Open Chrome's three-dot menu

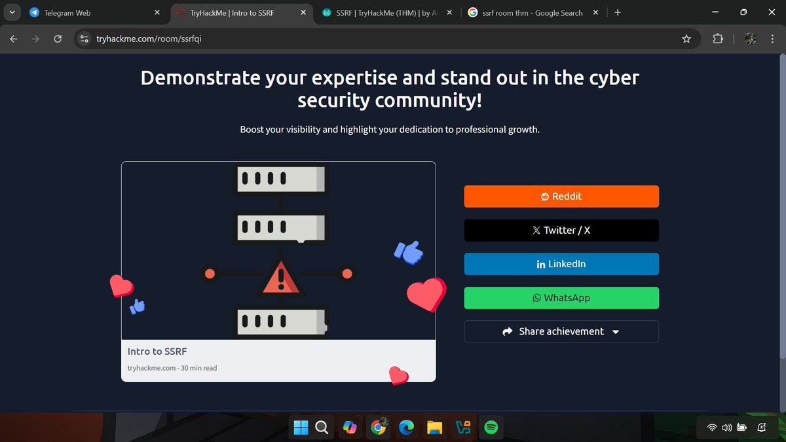point(773,39)
